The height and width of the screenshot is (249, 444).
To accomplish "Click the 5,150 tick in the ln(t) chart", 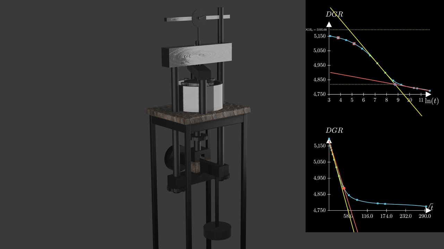I will pyautogui.click(x=320, y=36).
